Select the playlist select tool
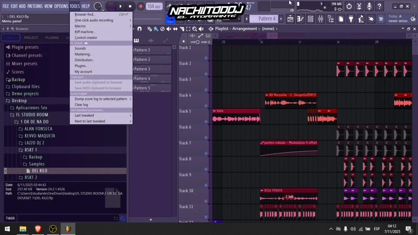Viewport: 418px width, 235px height. coord(188,29)
